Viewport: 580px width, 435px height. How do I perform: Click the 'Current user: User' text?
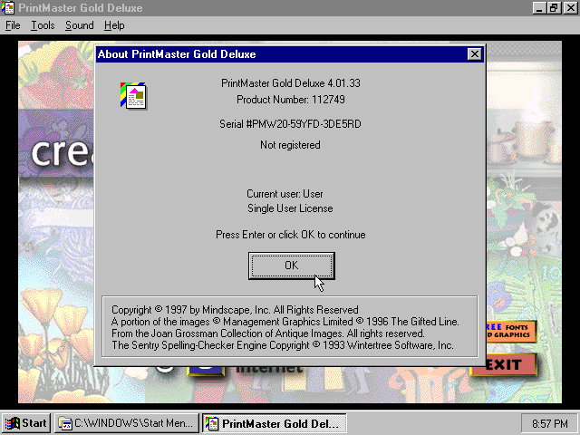click(x=285, y=194)
